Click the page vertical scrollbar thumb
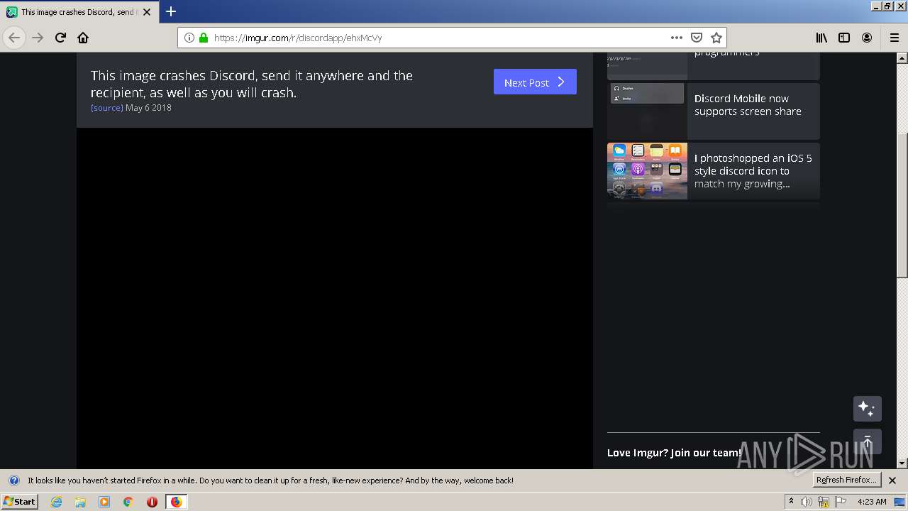The image size is (908, 511). click(902, 206)
